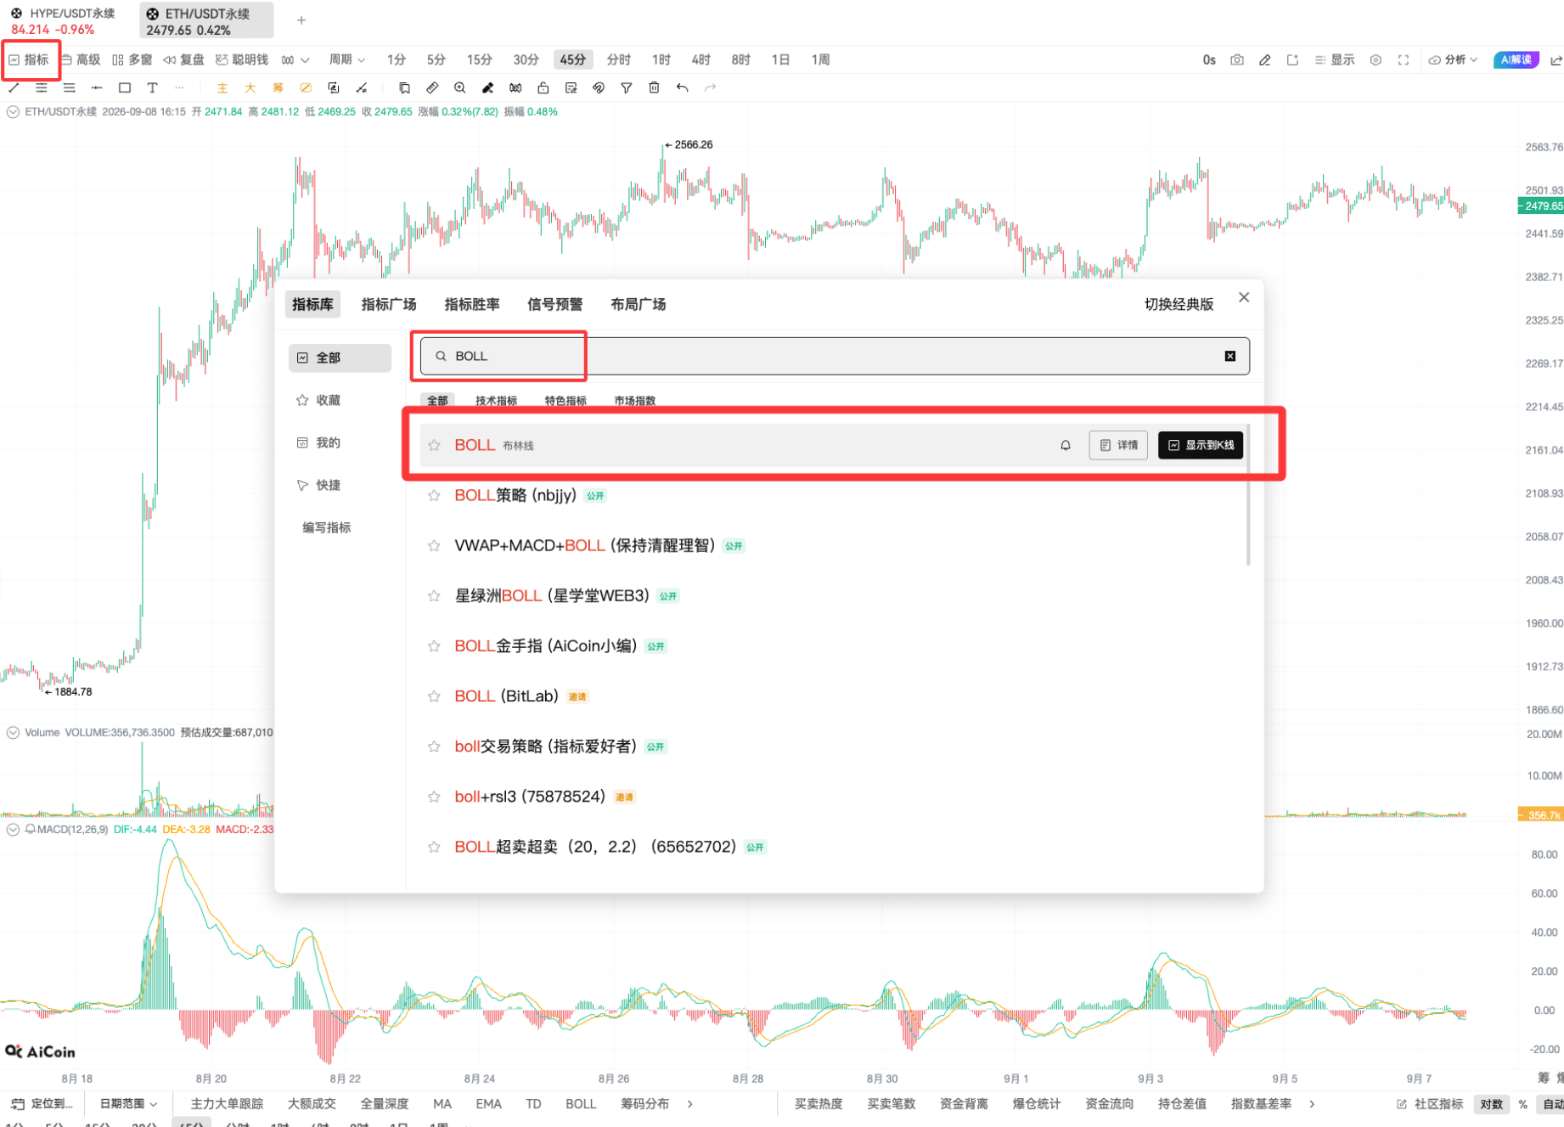The image size is (1564, 1127).
Task: Toggle 对数 log scale button
Action: tap(1491, 1103)
